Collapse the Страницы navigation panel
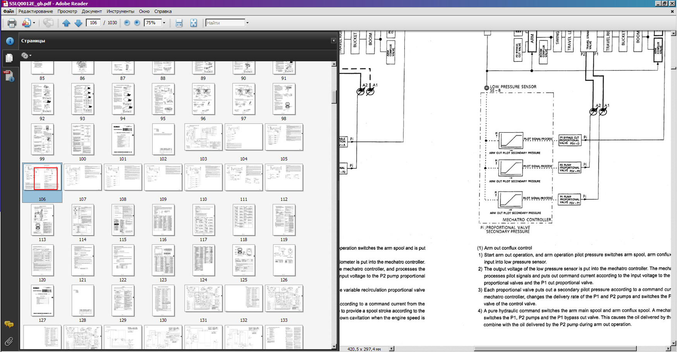 (x=333, y=40)
